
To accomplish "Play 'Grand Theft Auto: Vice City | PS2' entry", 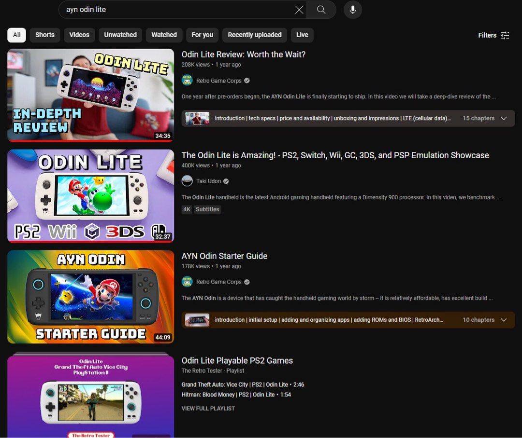I will coord(243,384).
